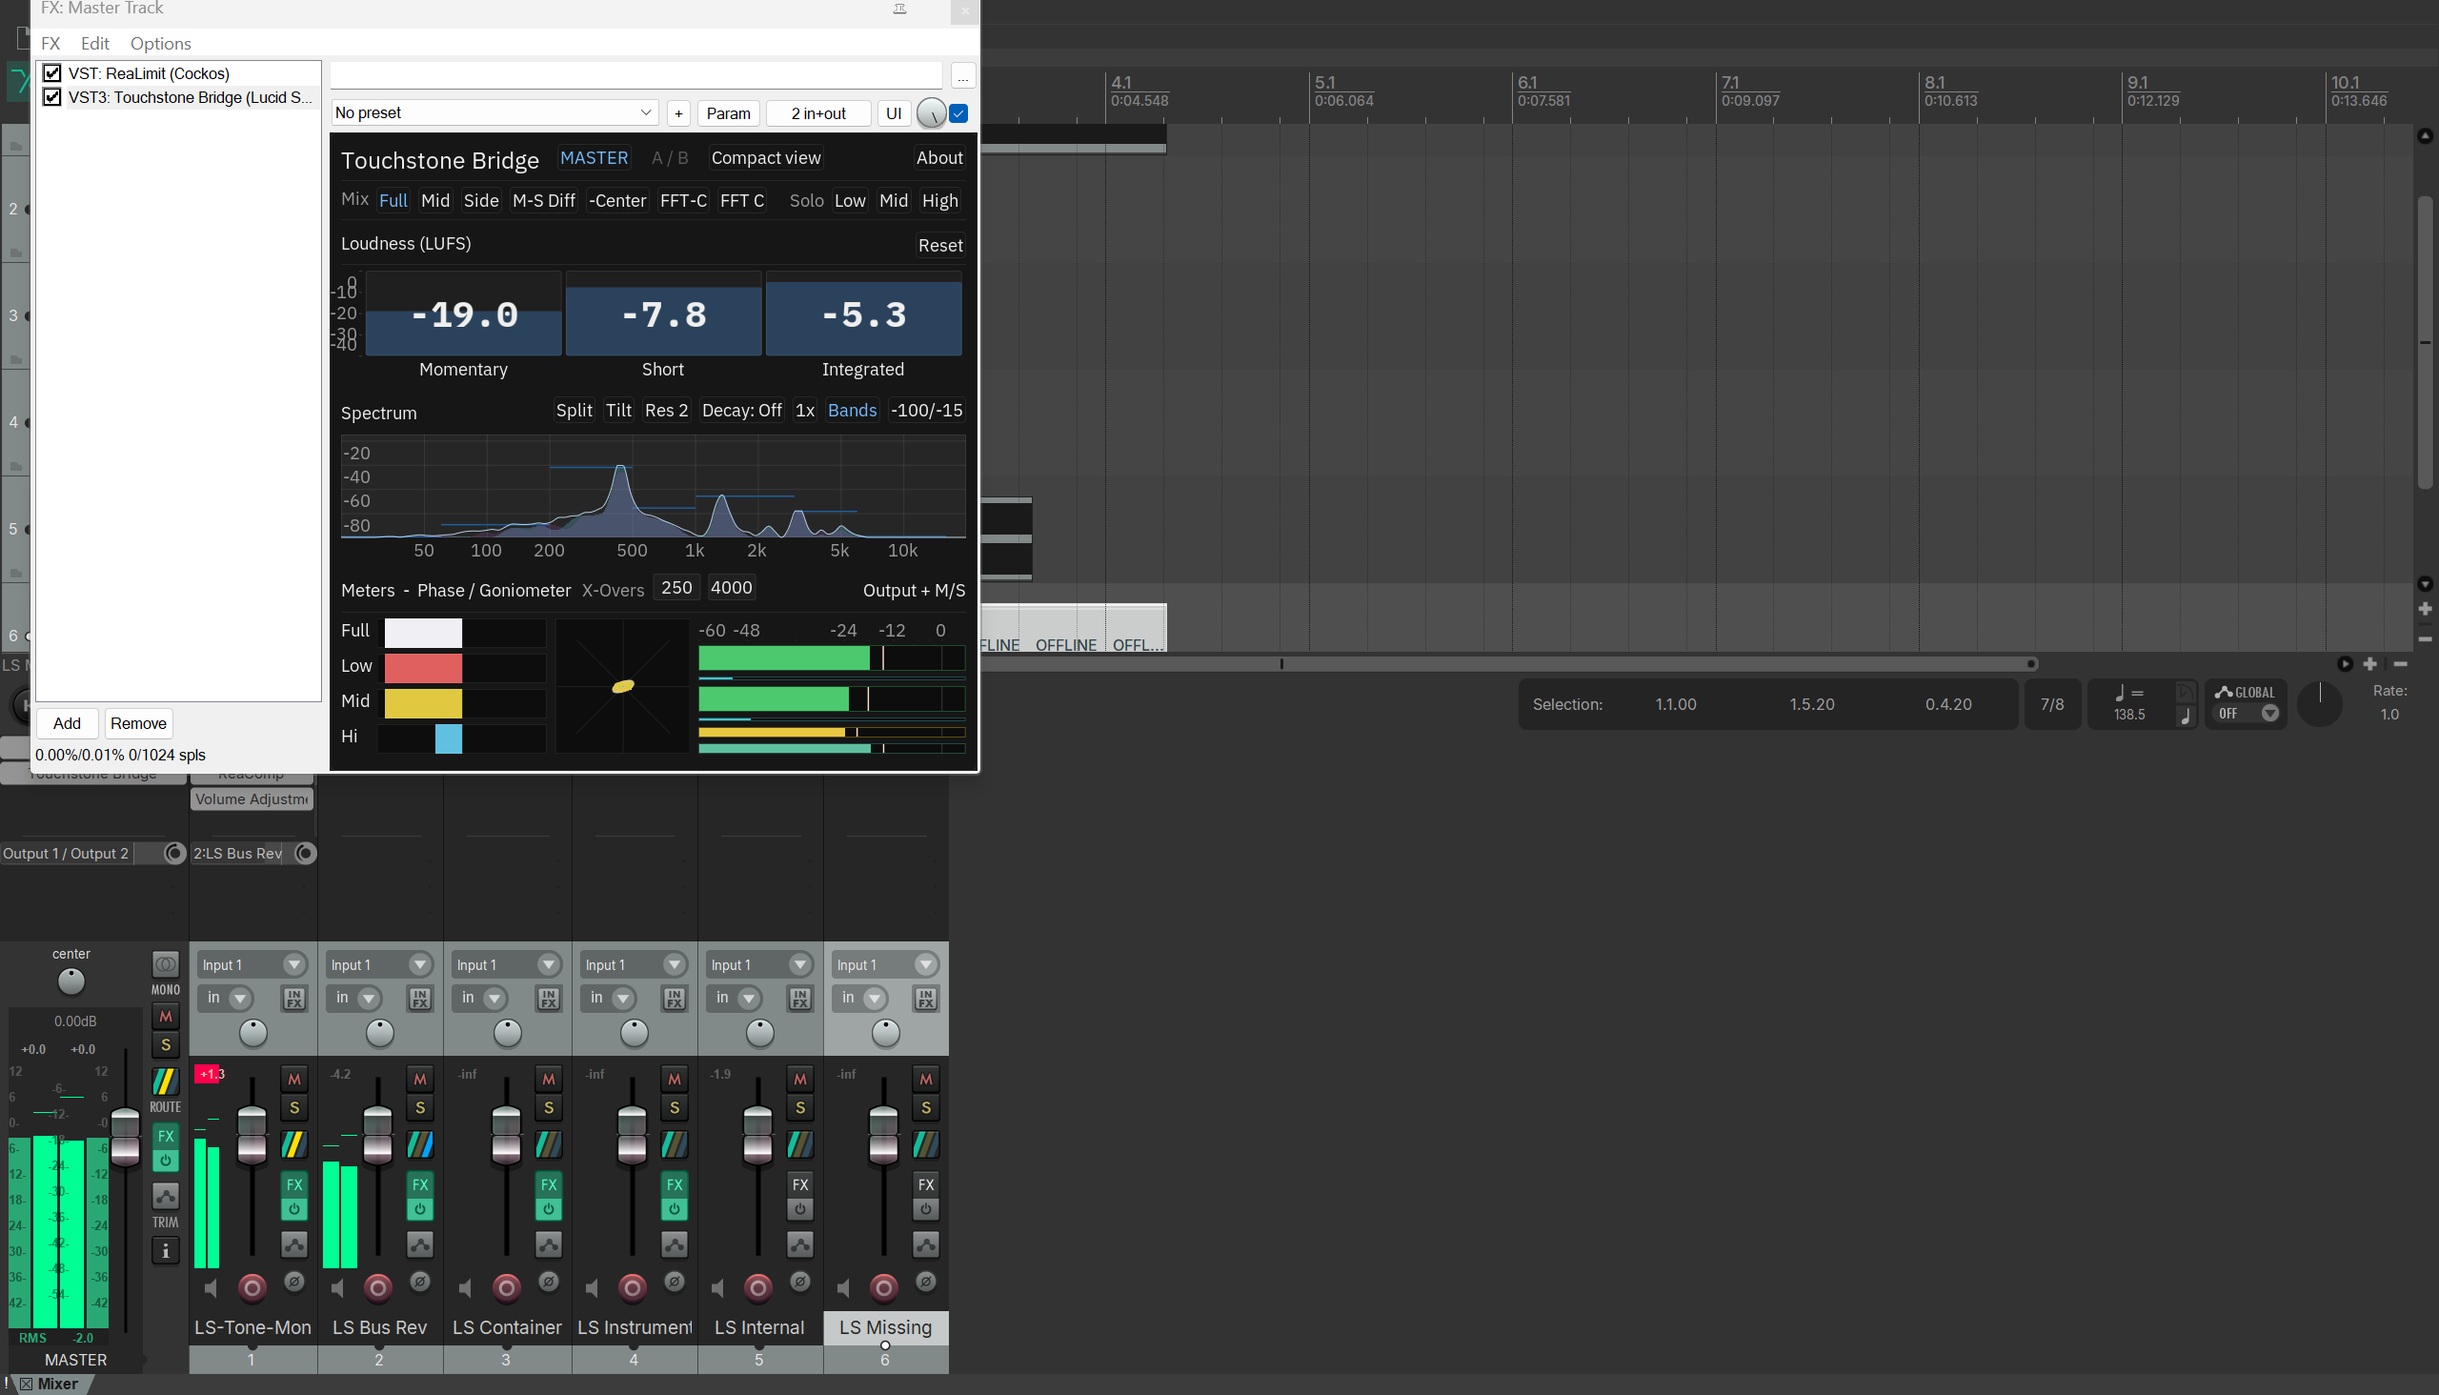Click the plus button next to the preset box
This screenshot has height=1395, width=2439.
click(678, 114)
